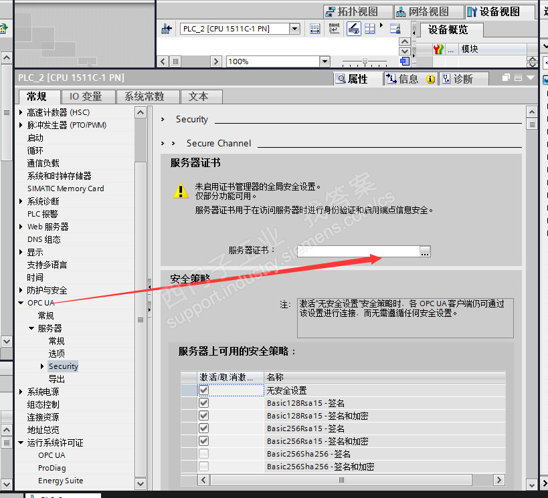Click the policy table horizontal scrollbar thumb
Screen dimensions: 548x498
point(341,480)
